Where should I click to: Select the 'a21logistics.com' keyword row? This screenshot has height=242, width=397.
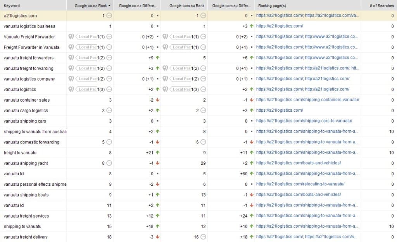[198, 16]
